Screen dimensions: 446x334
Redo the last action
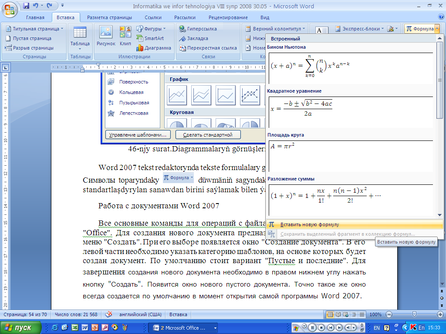click(x=50, y=5)
